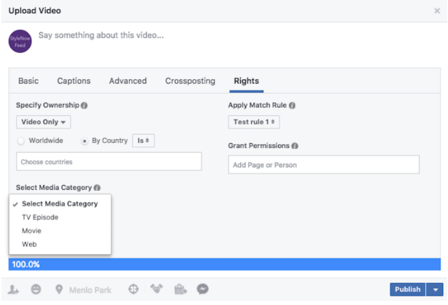Click the Grant Permissions label

pyautogui.click(x=258, y=146)
